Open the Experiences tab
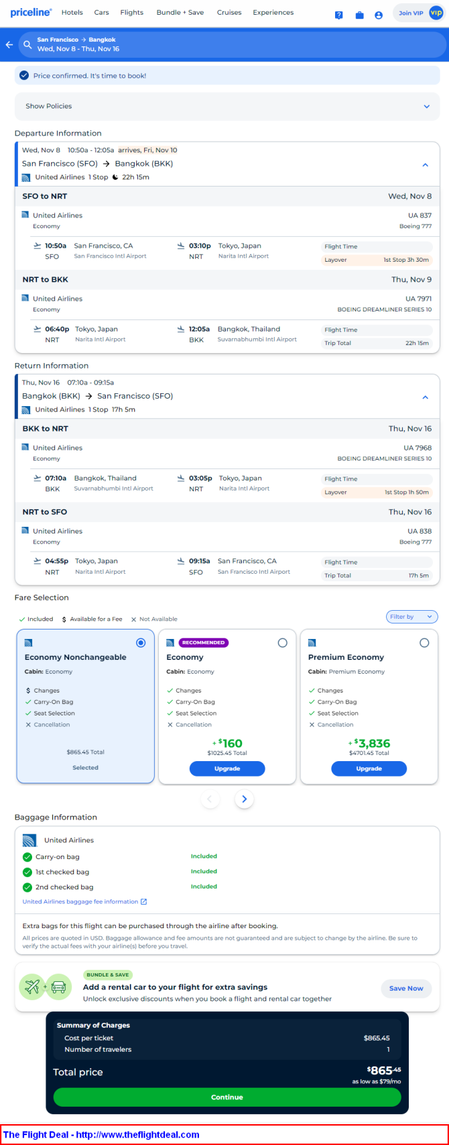 click(273, 12)
